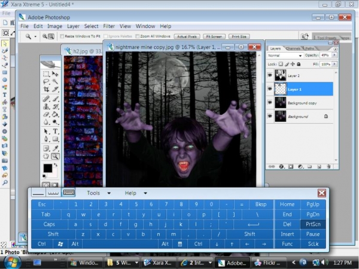Select the Clone Stamp tool
This screenshot has width=359, height=269.
click(x=46, y=106)
